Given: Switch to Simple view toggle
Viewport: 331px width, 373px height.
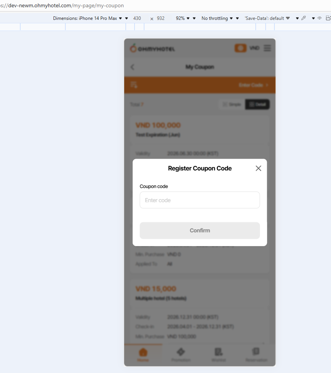Looking at the screenshot, I should pos(232,104).
